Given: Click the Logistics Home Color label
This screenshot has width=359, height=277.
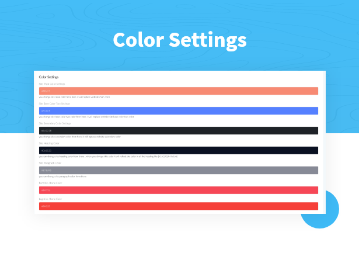Looking at the screenshot, I should (50, 199).
